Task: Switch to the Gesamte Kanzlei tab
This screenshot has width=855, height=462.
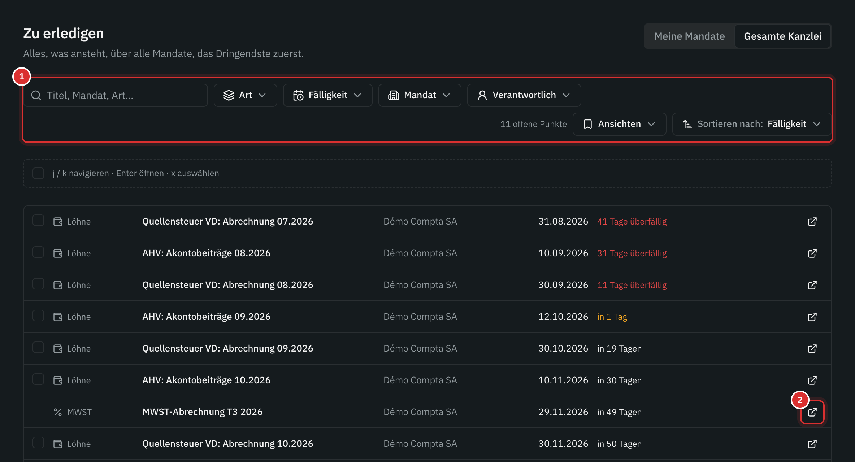Action: 782,36
